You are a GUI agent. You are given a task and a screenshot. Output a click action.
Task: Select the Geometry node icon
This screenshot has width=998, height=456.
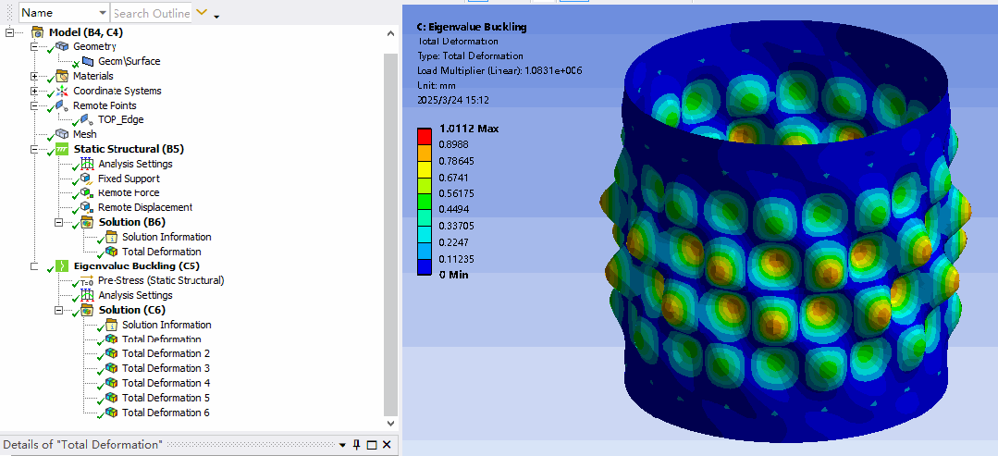click(x=62, y=46)
